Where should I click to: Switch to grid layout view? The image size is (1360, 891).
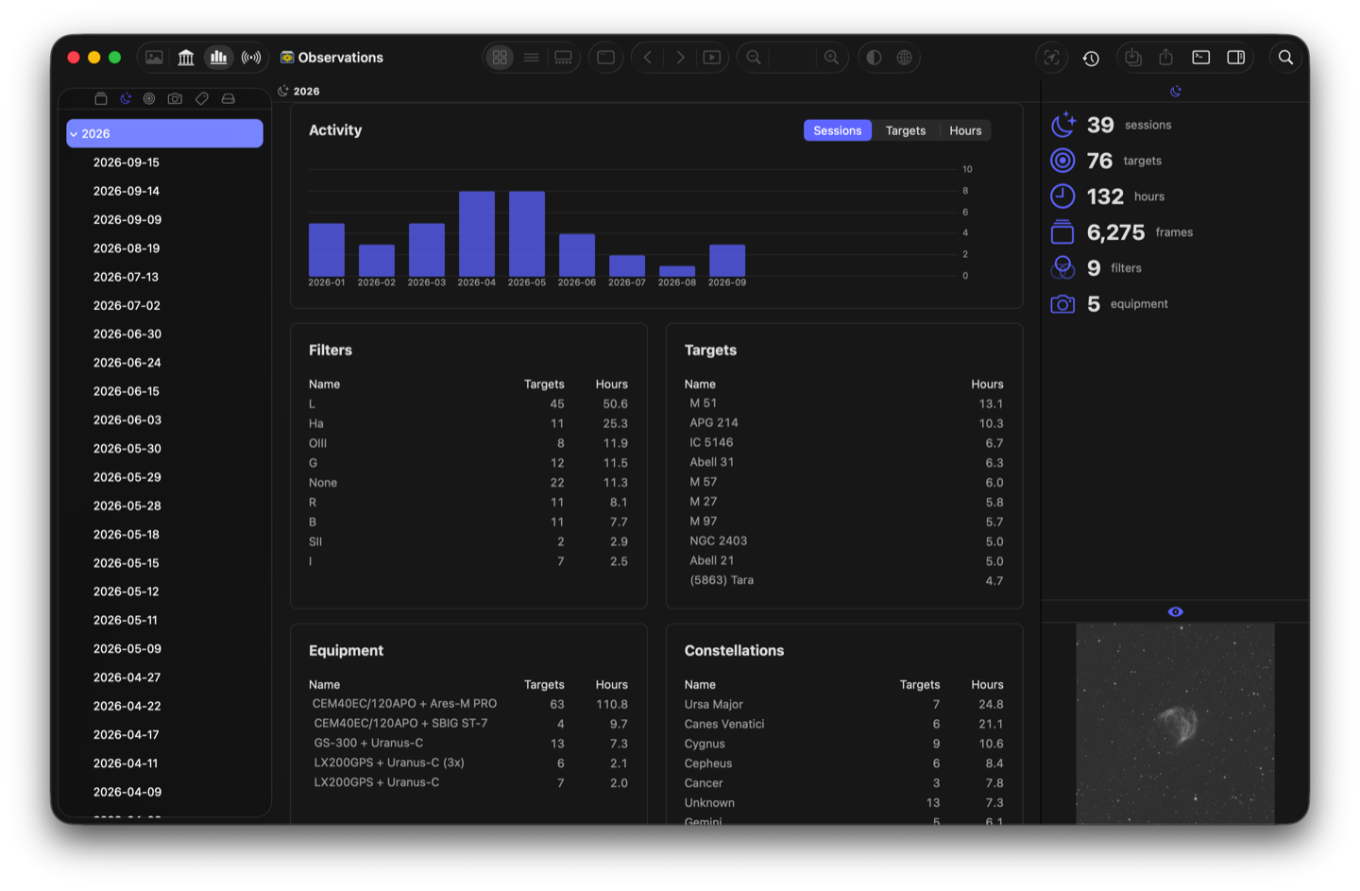pyautogui.click(x=500, y=58)
